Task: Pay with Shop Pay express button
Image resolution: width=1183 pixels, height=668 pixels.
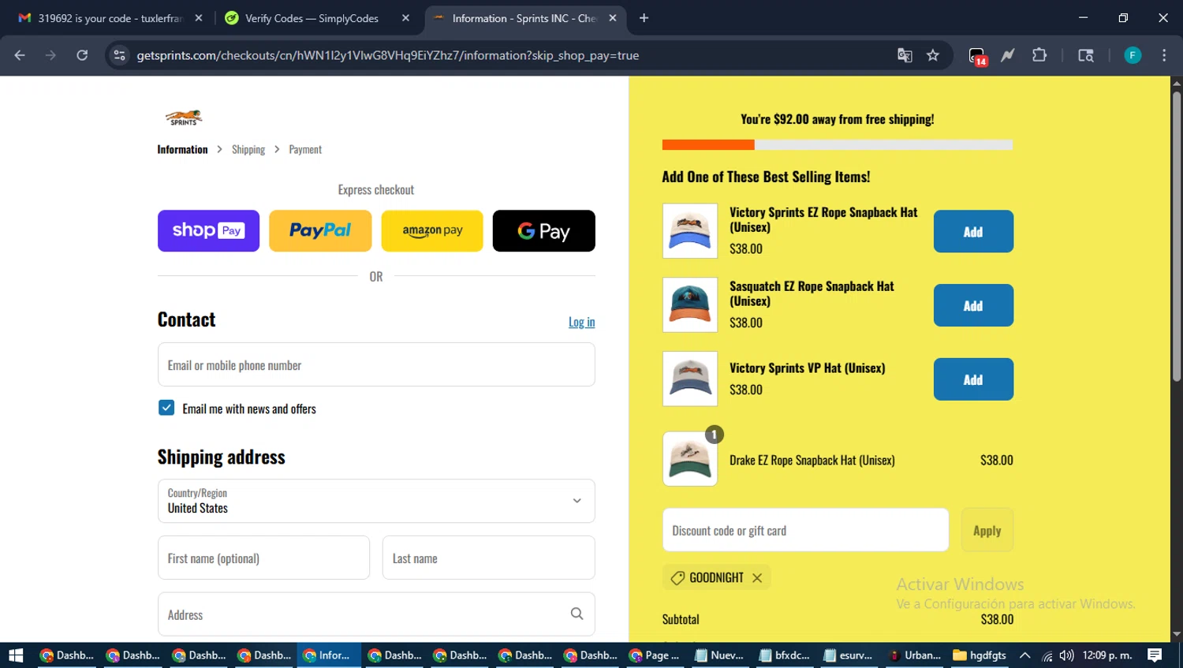Action: coord(208,231)
